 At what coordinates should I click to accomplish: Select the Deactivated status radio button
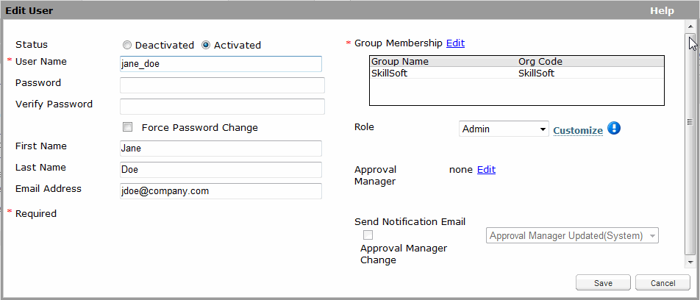(127, 45)
